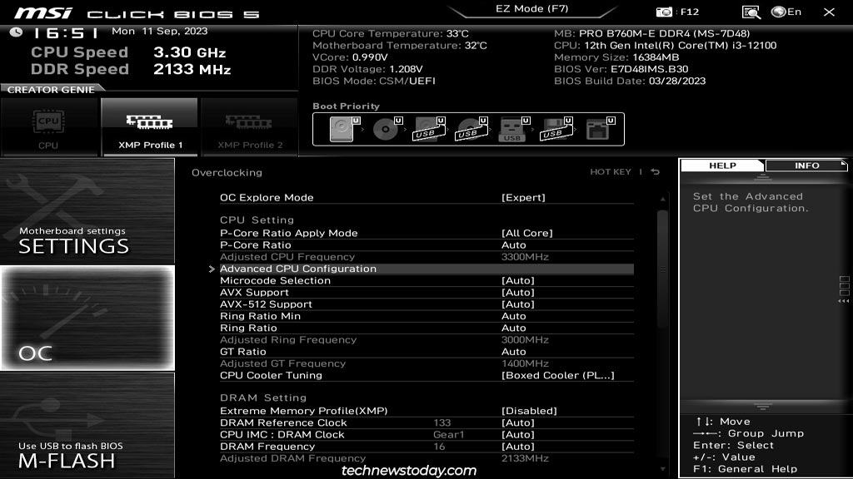
Task: Click the Adjusted Ring Frequency 3000MHz value
Action: [525, 340]
